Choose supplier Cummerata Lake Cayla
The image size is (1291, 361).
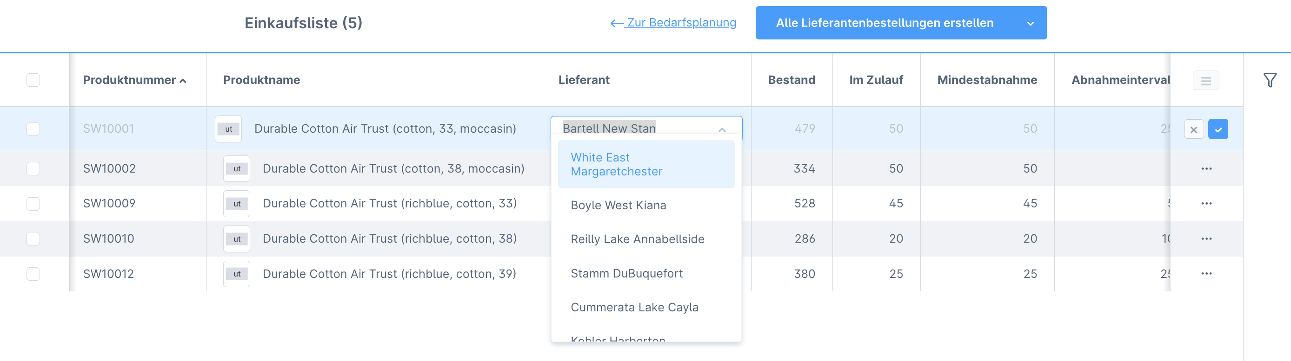634,307
